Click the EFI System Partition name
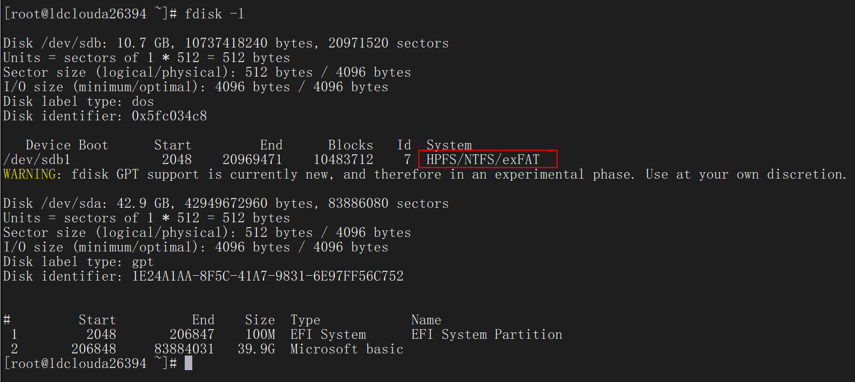Image resolution: width=855 pixels, height=382 pixels. [487, 335]
